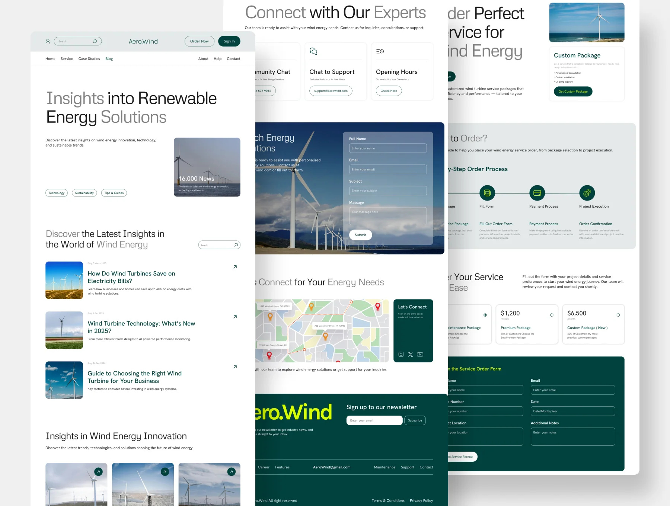Click the Order Now button
The image size is (670, 506).
pos(199,41)
